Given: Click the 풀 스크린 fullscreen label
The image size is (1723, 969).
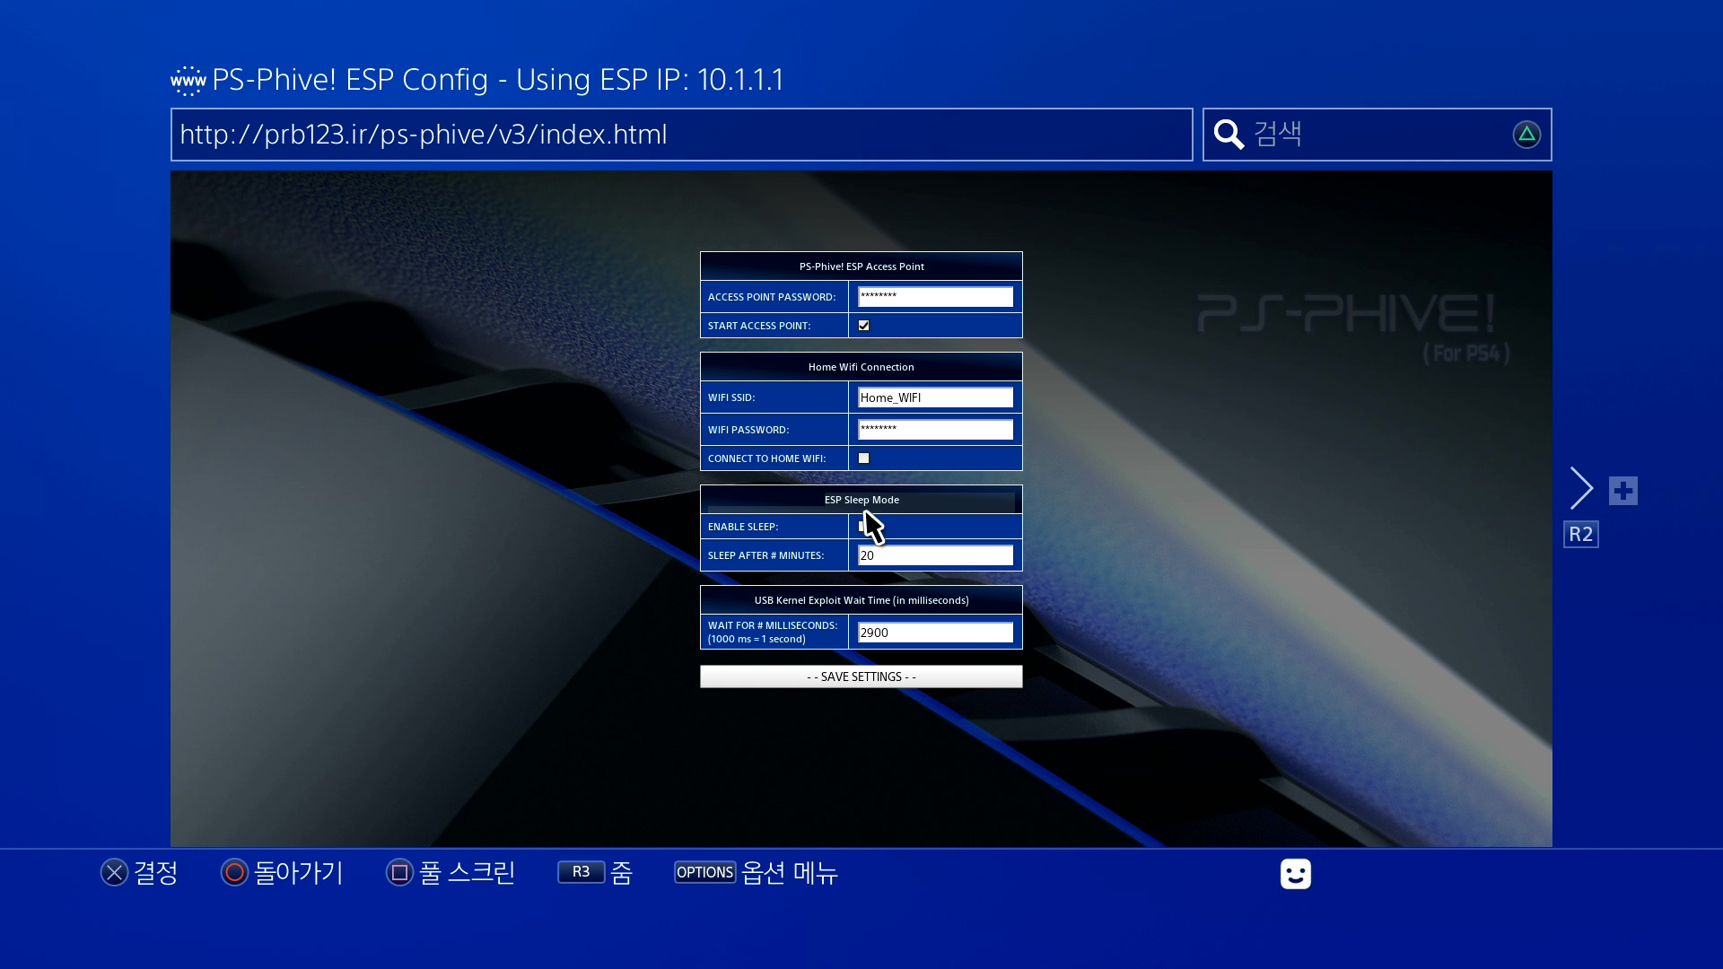Looking at the screenshot, I should tap(468, 872).
